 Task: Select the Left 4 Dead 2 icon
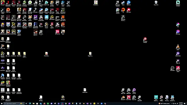52,17
